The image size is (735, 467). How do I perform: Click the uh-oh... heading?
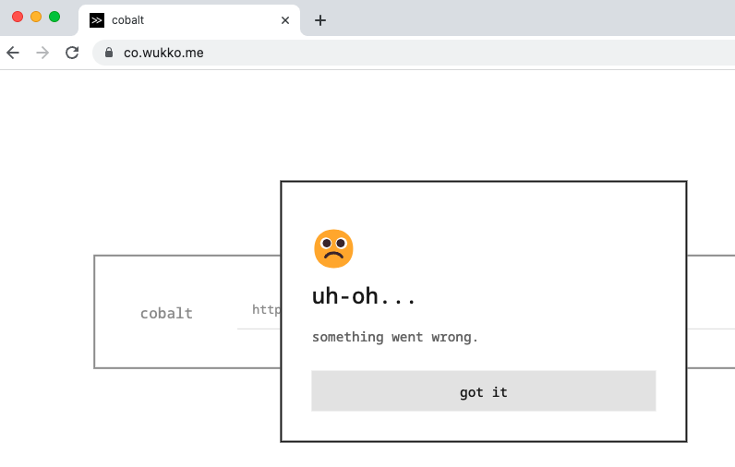(364, 296)
